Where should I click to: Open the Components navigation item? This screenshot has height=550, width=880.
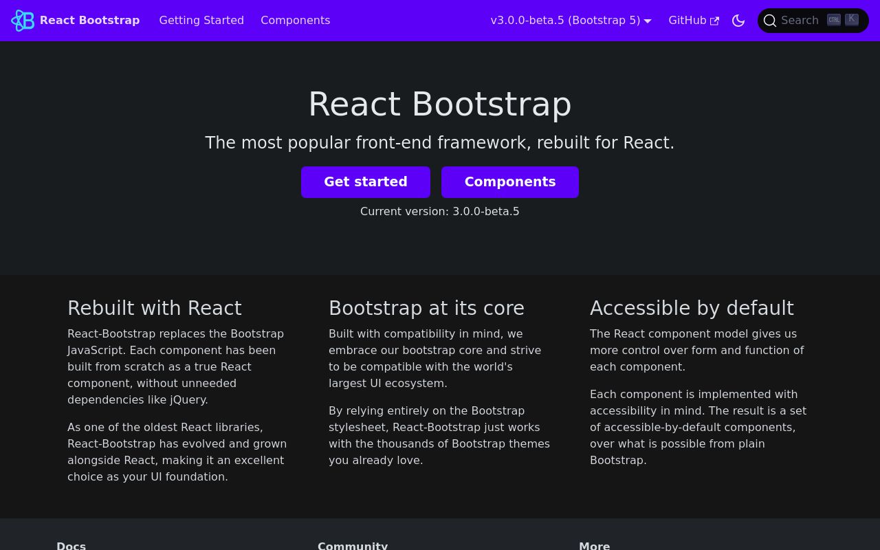(x=295, y=21)
